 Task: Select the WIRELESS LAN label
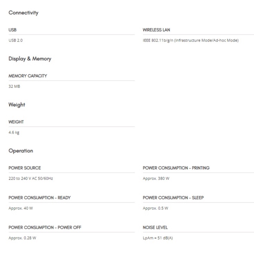pyautogui.click(x=156, y=30)
